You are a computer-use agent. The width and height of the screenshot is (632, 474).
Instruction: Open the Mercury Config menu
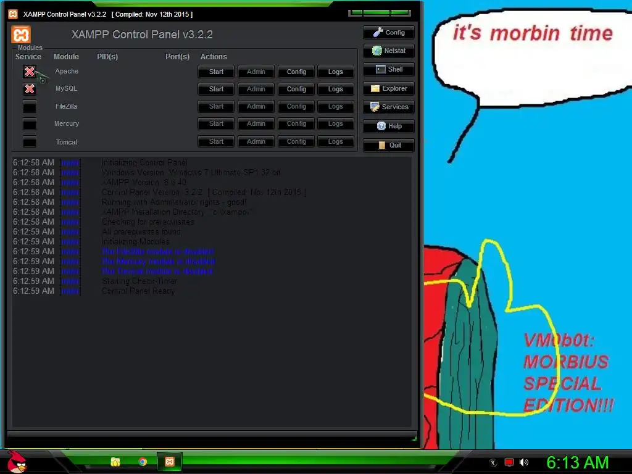click(x=296, y=123)
